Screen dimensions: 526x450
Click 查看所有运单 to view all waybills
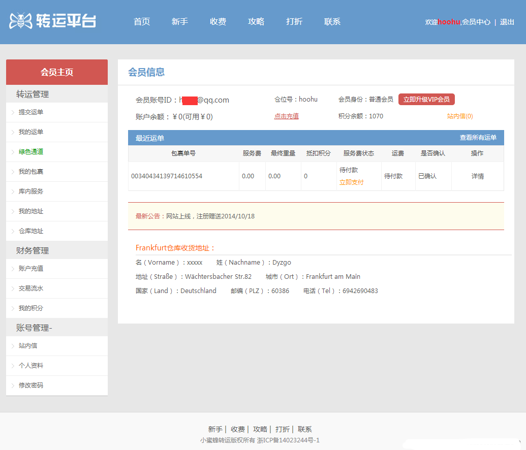[478, 138]
